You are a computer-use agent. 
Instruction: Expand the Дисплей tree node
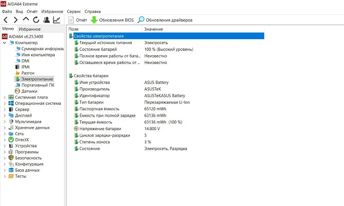4,115
